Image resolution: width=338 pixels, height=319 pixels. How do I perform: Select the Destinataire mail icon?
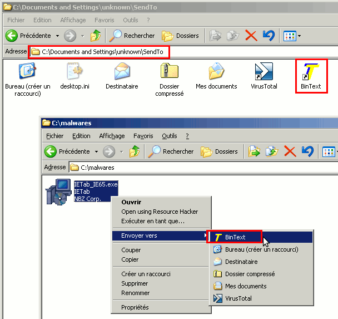coord(122,72)
